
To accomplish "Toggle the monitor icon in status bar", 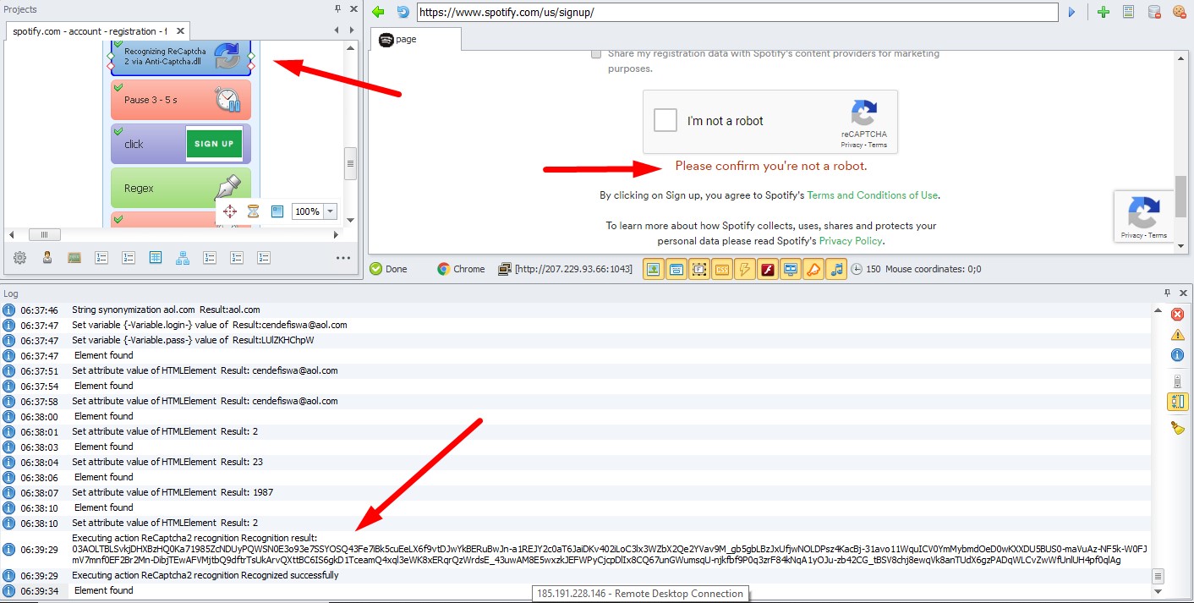I will click(791, 269).
